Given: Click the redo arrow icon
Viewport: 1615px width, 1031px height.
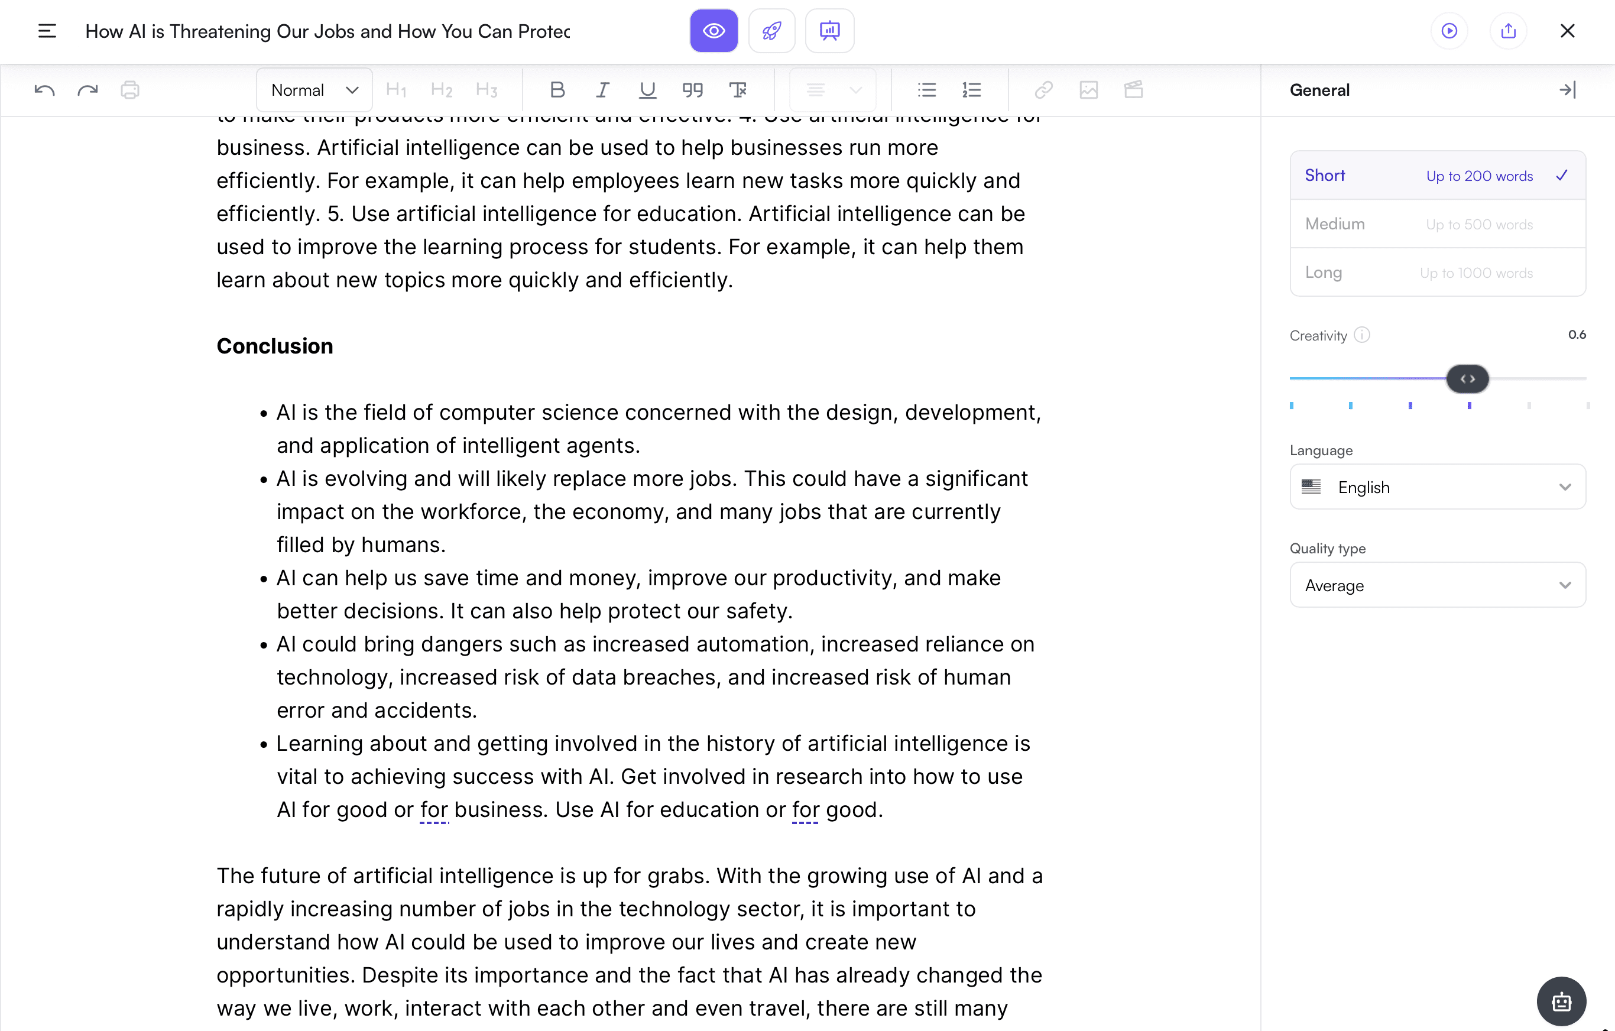Looking at the screenshot, I should coord(87,90).
